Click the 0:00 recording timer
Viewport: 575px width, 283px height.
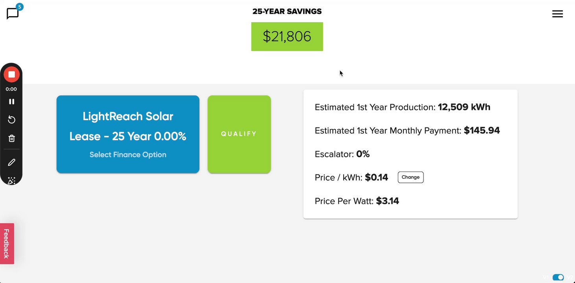click(x=11, y=89)
